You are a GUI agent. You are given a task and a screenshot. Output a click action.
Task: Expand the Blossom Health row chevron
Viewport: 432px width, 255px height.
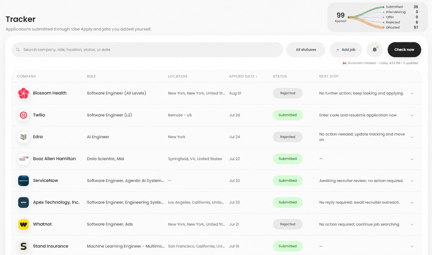point(412,93)
